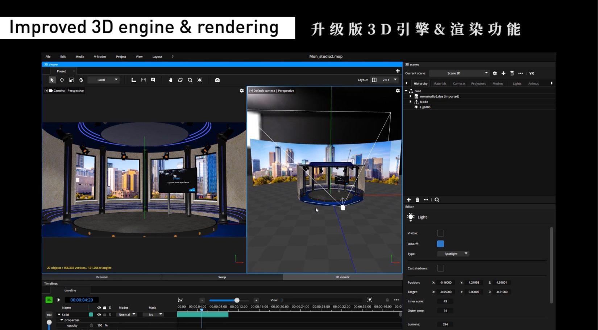The width and height of the screenshot is (598, 330).
Task: Open hierarchy more-options ellipsis
Action: click(426, 200)
